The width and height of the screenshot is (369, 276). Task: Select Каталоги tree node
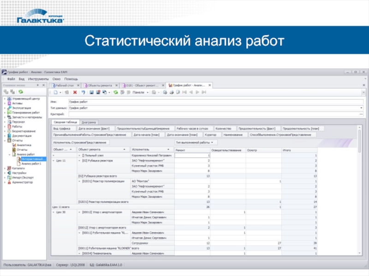tap(18, 168)
